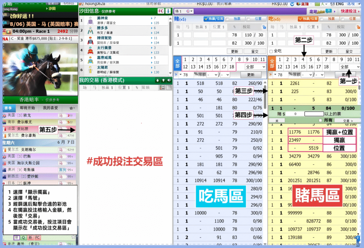The height and width of the screenshot is (248, 364).
Task: Click 更新 button in 賭 filter row
Action: (251, 75)
